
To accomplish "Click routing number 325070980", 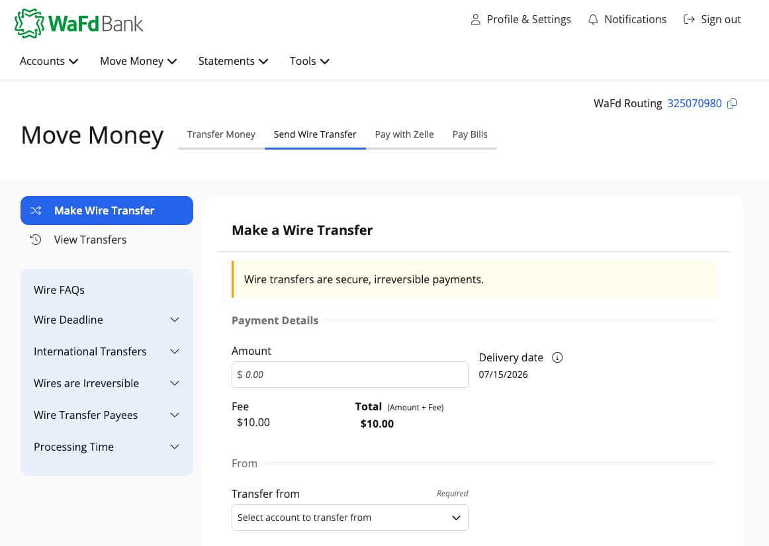I will coord(694,103).
